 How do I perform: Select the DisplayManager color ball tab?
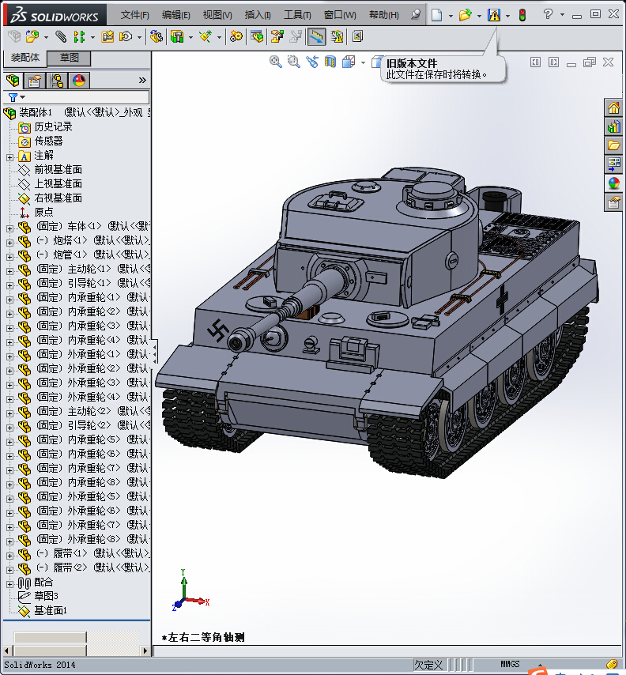click(x=79, y=81)
